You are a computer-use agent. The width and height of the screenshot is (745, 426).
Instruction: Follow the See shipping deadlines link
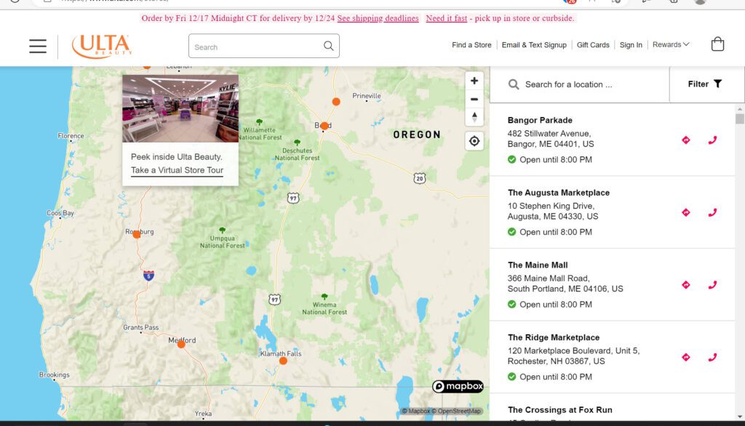point(378,18)
